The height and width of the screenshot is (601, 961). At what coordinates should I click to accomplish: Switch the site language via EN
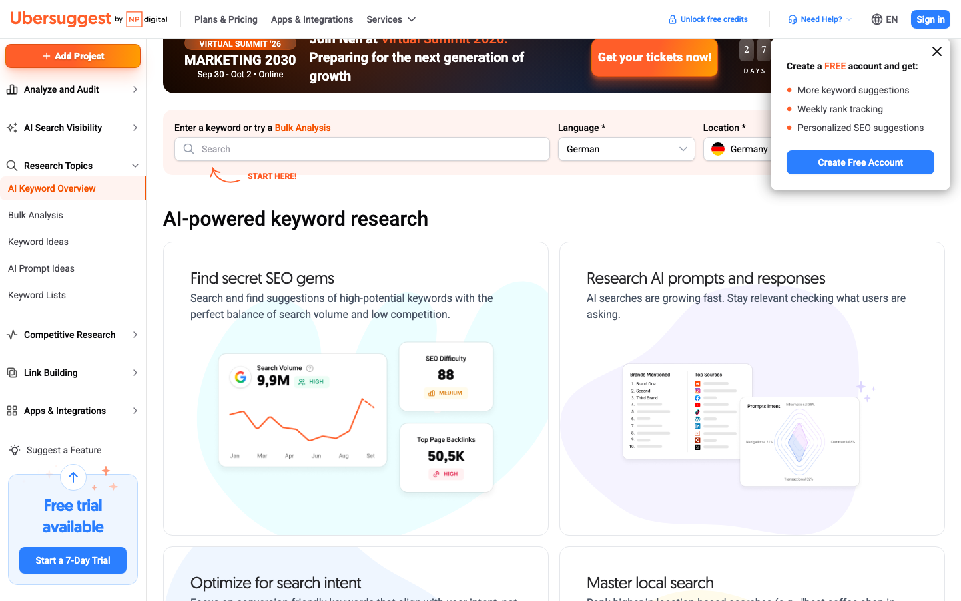884,19
